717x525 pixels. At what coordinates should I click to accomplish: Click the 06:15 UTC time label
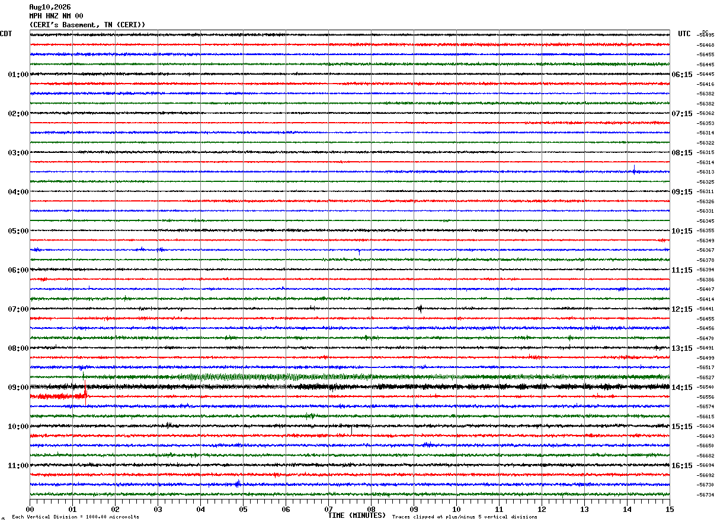(682, 75)
